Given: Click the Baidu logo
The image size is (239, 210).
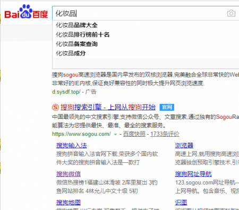Looking at the screenshot, I should tap(26, 12).
